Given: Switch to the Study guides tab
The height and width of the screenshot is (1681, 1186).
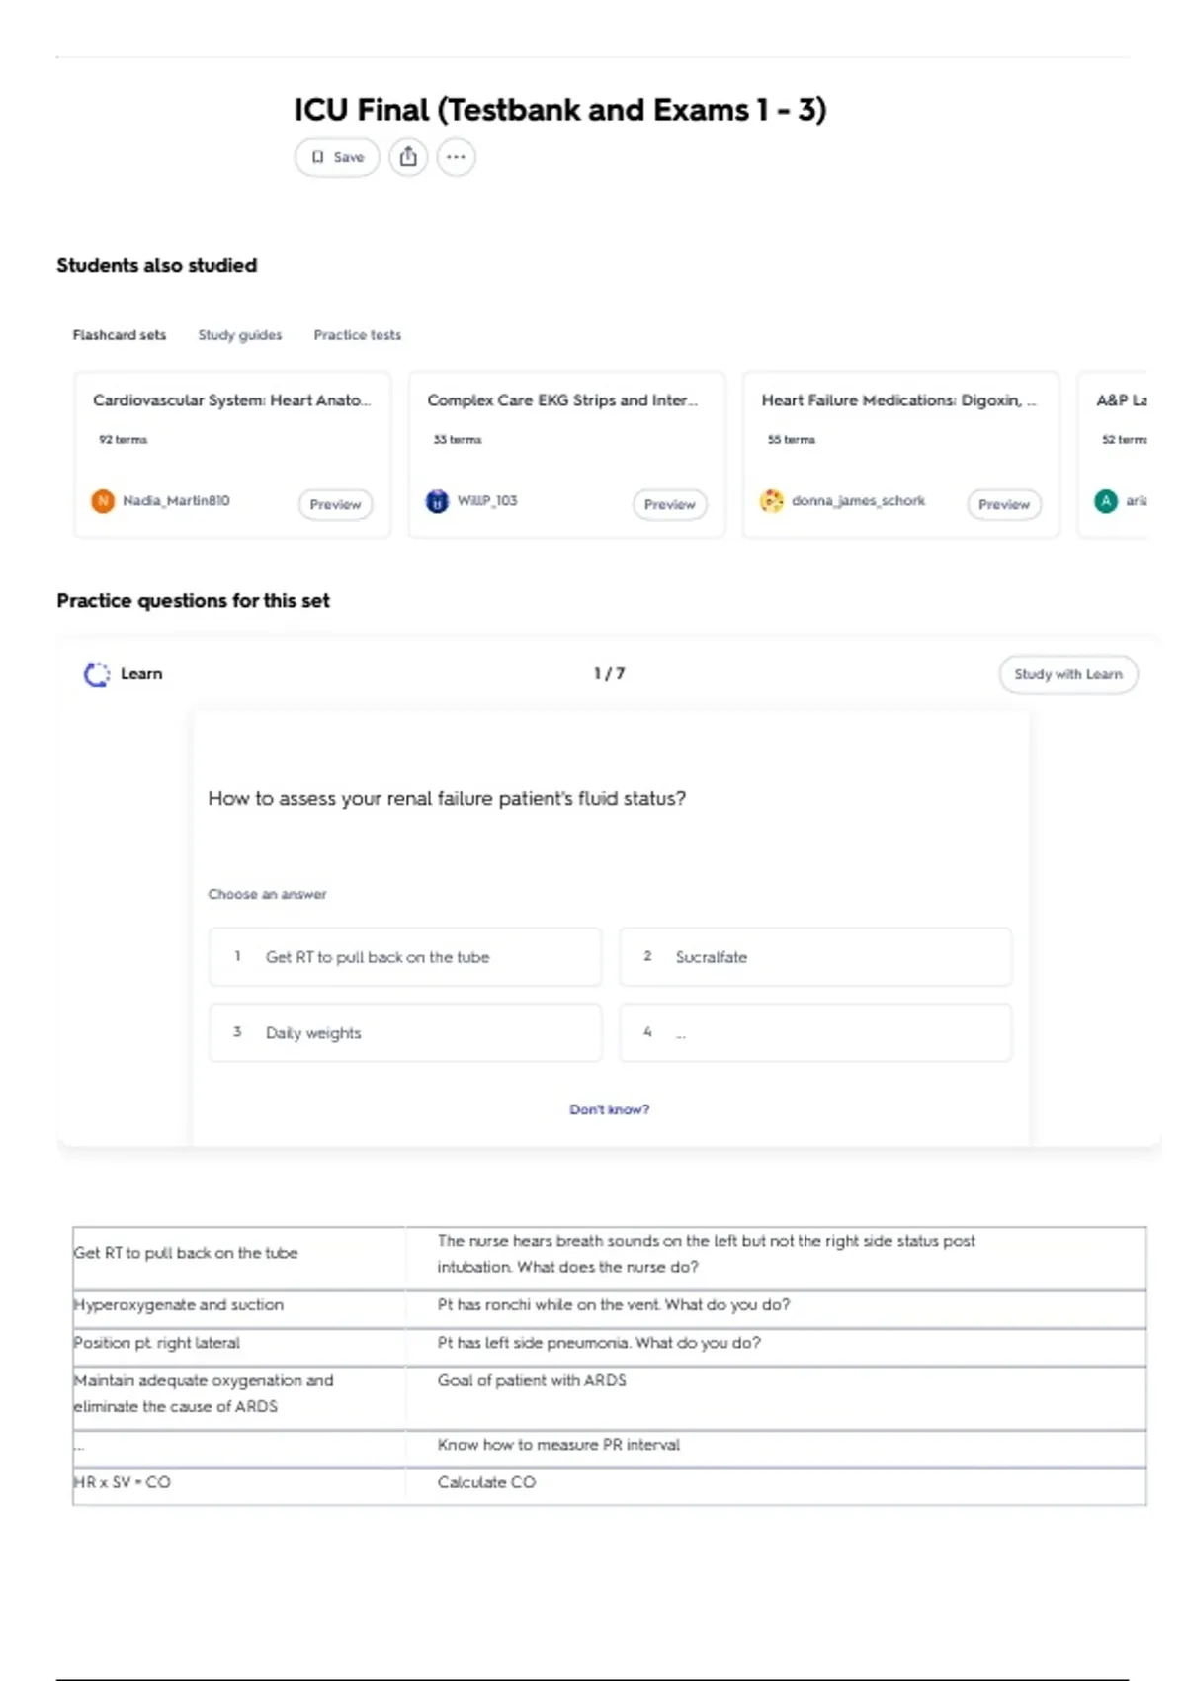Looking at the screenshot, I should [240, 335].
